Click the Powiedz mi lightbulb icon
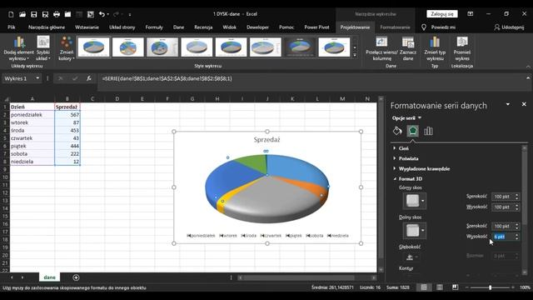 point(424,27)
